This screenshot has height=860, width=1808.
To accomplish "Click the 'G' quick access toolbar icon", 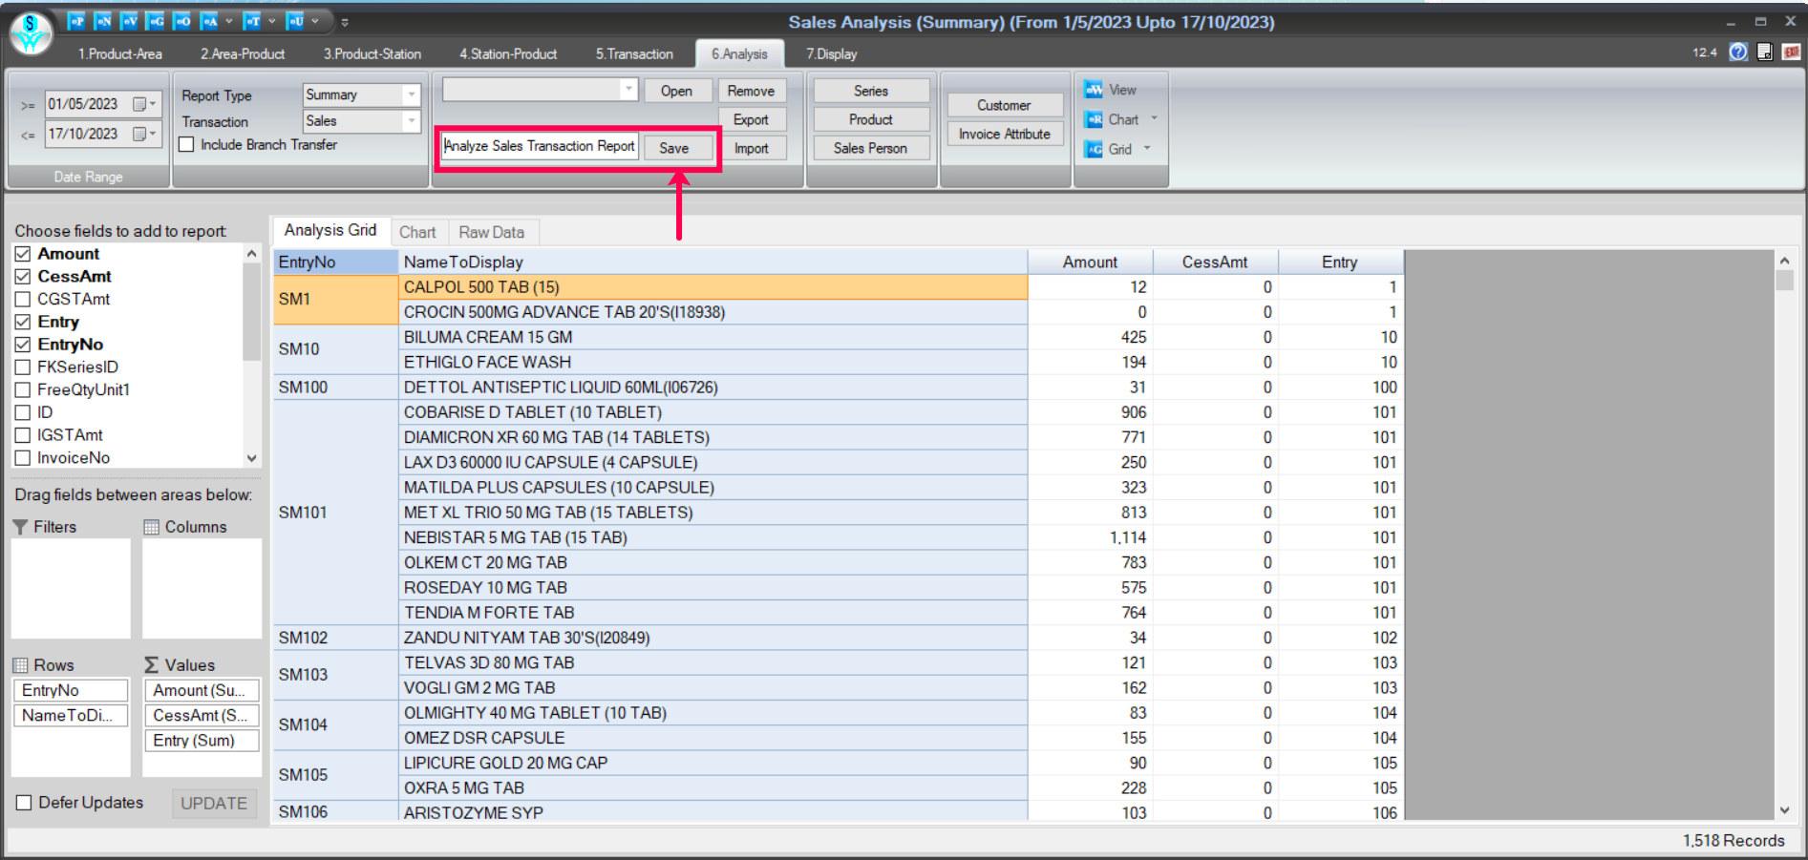I will (157, 20).
